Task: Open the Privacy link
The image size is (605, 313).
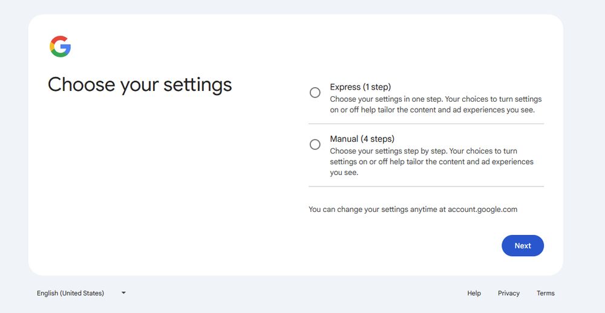Action: (x=508, y=293)
